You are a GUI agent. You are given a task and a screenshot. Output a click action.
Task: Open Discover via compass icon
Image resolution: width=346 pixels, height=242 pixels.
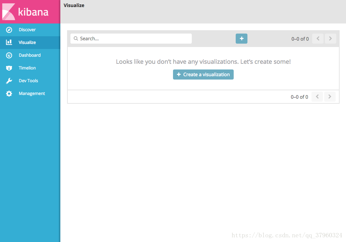9,30
